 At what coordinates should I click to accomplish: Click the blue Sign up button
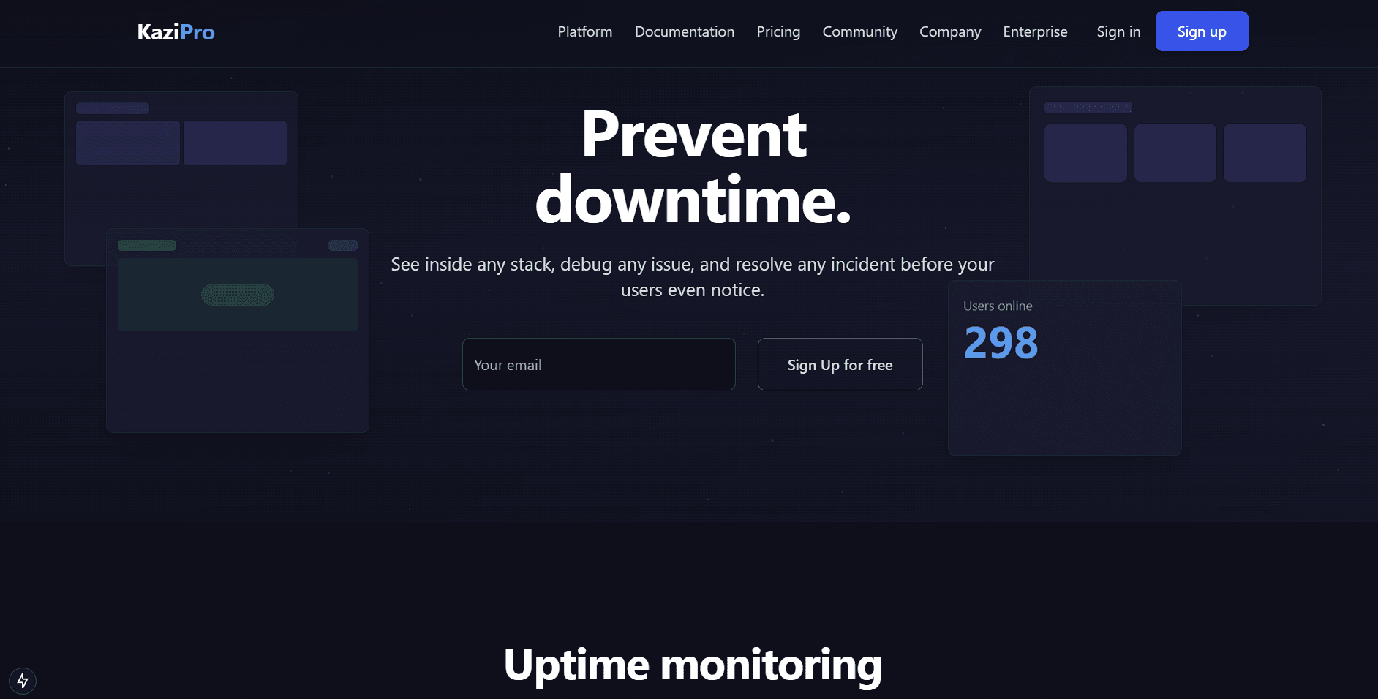coord(1202,31)
